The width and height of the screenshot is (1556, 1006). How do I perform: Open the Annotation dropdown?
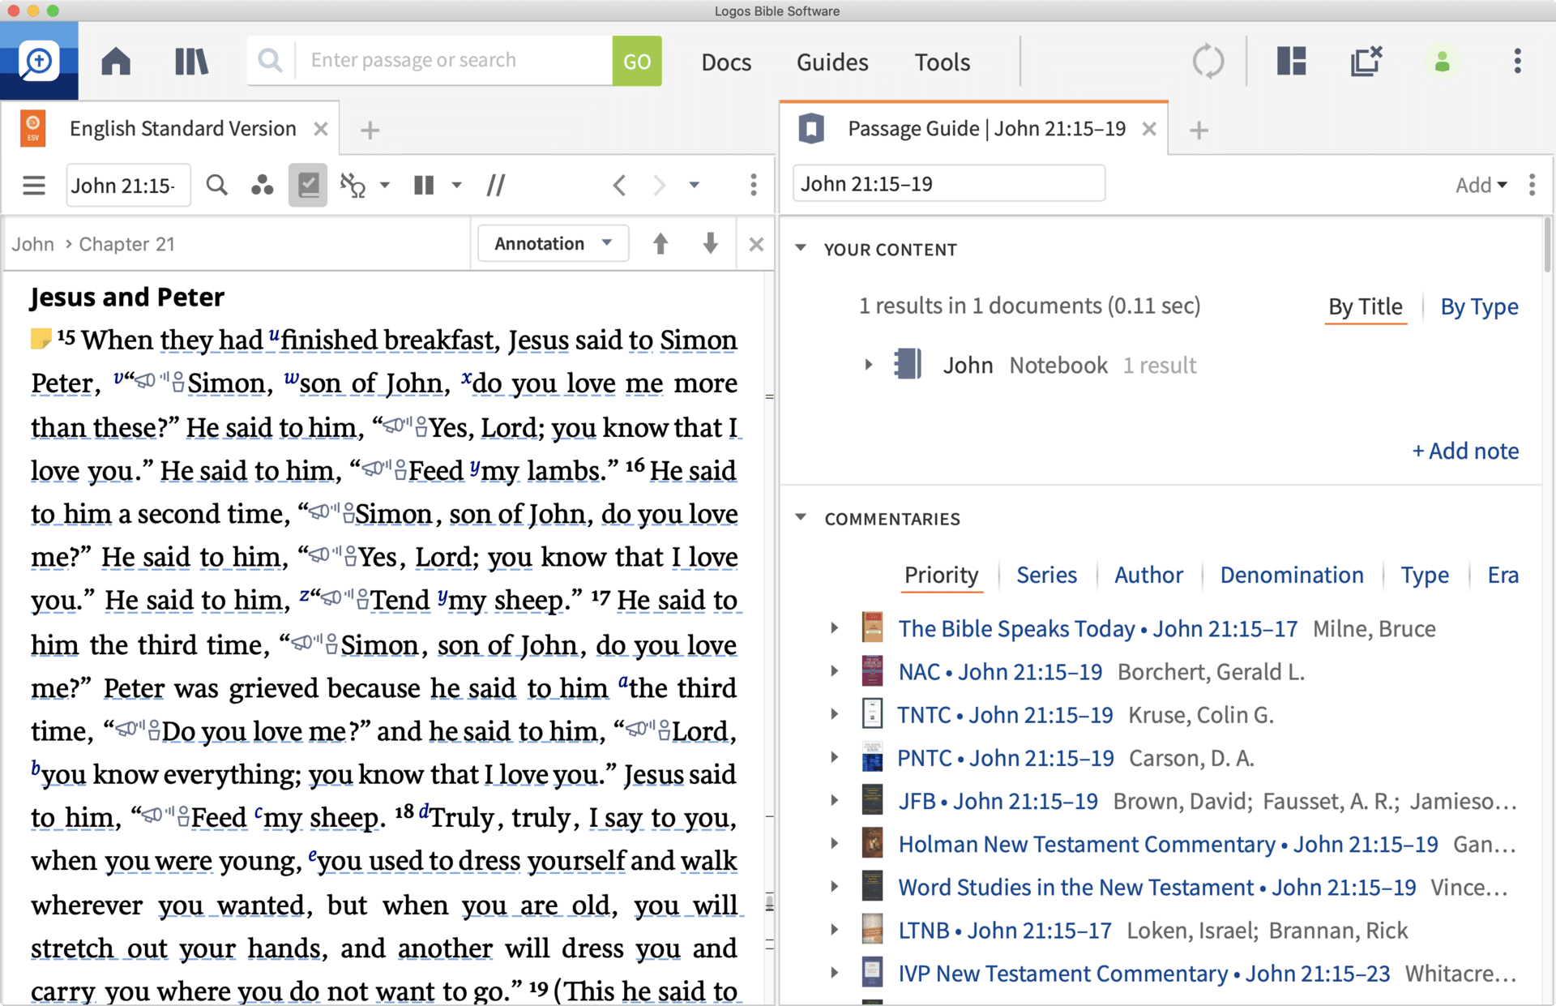(553, 244)
